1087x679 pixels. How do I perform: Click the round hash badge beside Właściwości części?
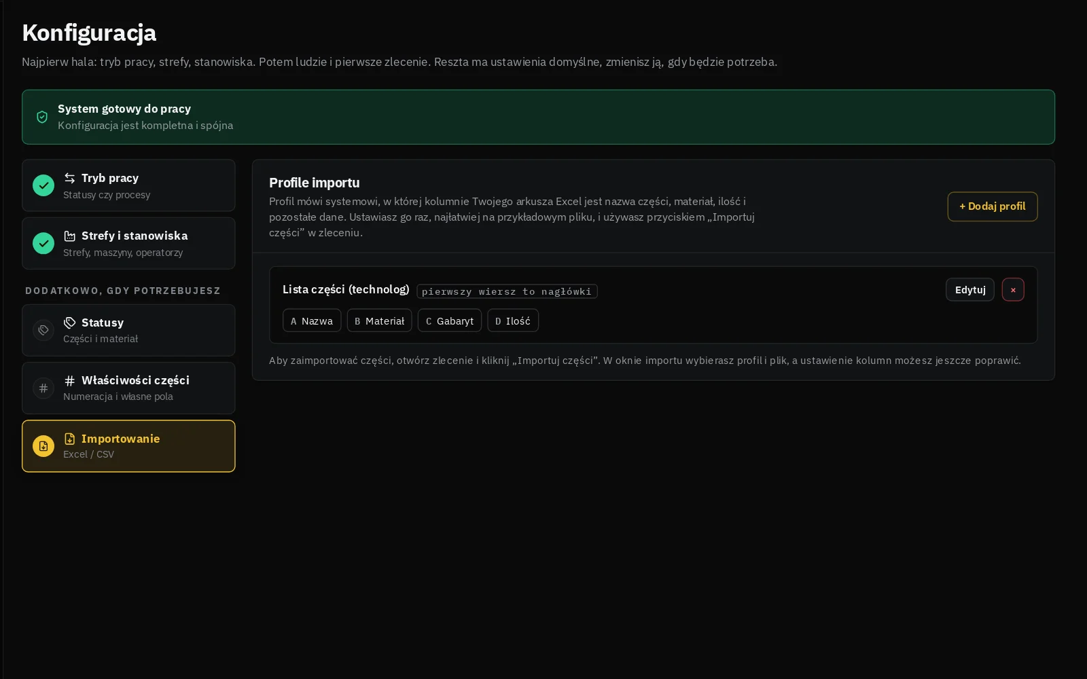[x=43, y=388]
